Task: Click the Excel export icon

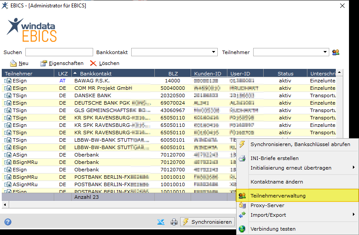Action: click(x=161, y=222)
